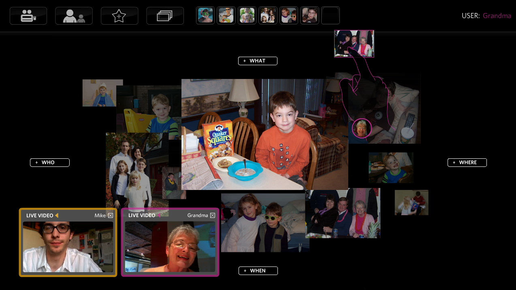
Task: Open smiling boy in striped shirt photo
Action: point(391,168)
